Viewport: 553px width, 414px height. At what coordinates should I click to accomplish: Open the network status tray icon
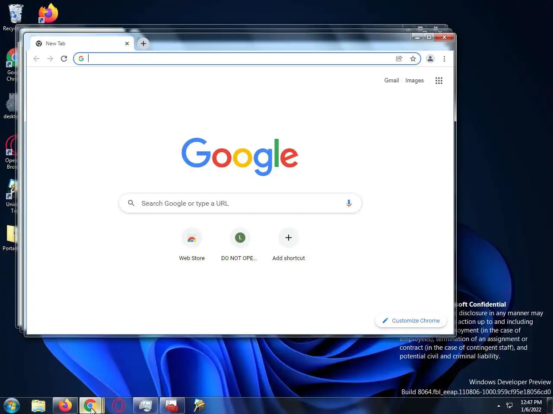point(509,406)
